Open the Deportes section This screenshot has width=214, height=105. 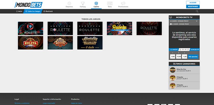tap(69, 5)
